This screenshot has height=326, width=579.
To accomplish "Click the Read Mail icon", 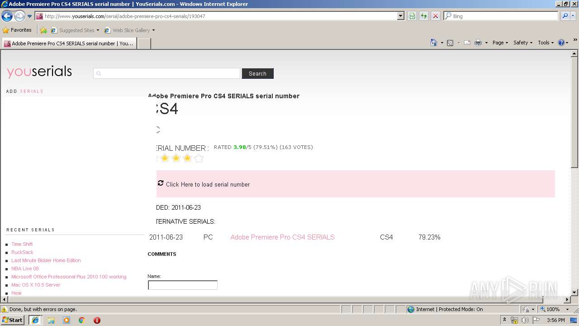I will (467, 43).
